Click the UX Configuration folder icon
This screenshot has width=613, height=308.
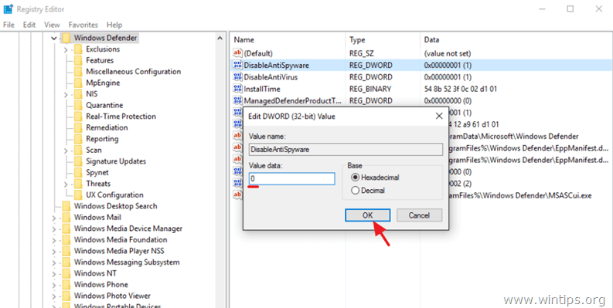click(78, 195)
